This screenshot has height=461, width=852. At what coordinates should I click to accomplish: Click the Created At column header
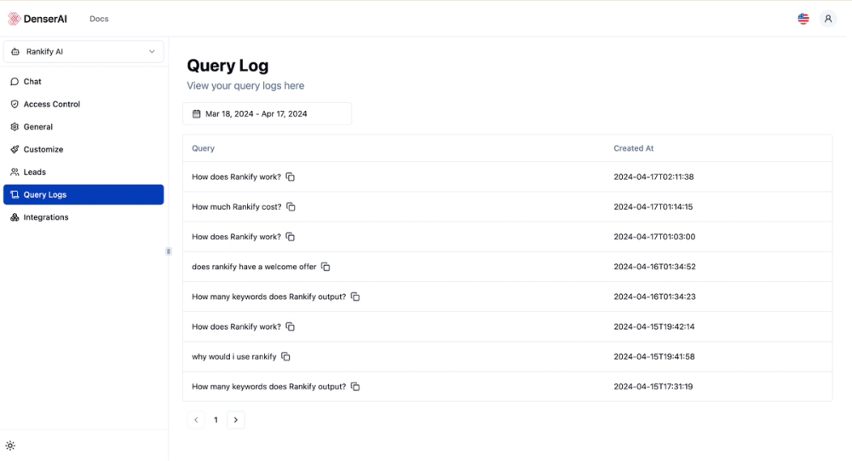[634, 148]
